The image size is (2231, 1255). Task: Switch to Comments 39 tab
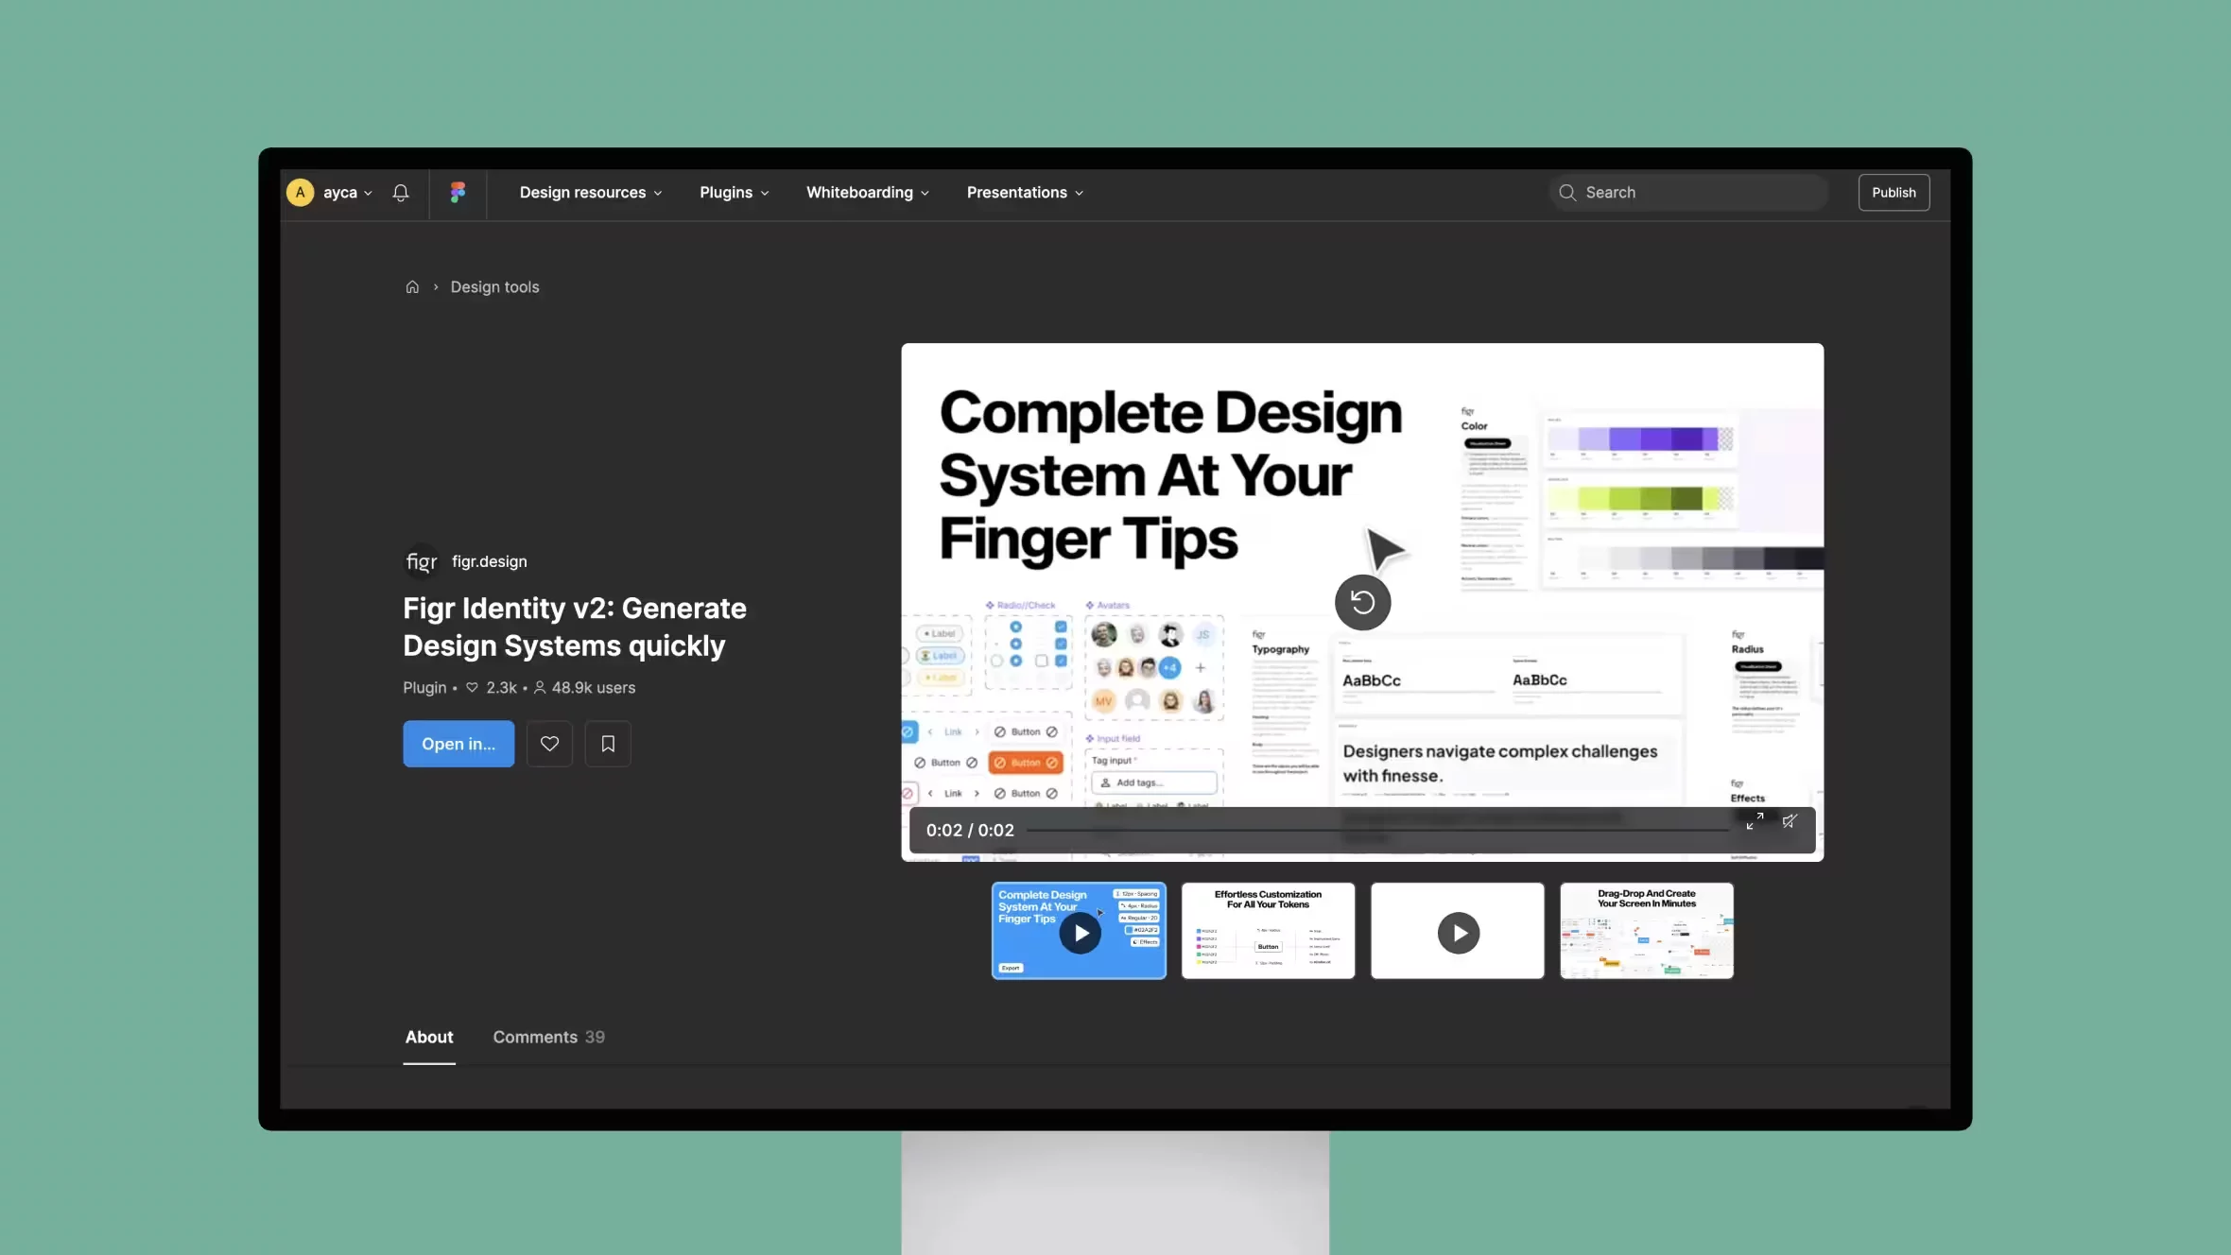coord(547,1036)
